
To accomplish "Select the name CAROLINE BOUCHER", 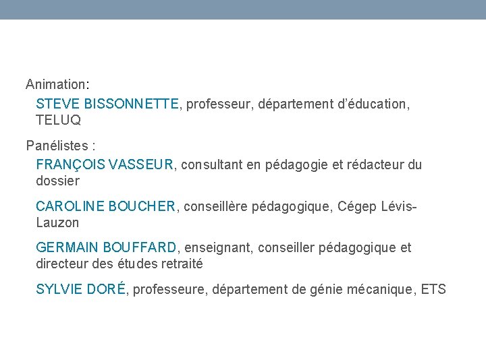I will coord(105,206).
